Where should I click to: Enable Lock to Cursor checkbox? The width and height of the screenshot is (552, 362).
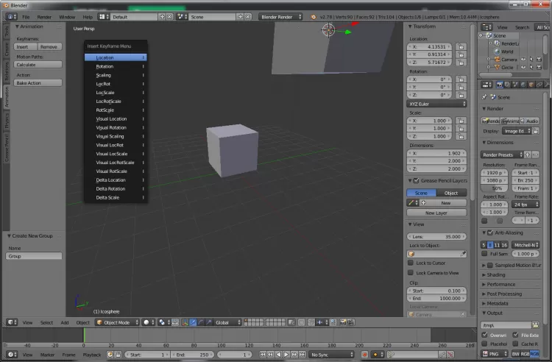pyautogui.click(x=411, y=263)
